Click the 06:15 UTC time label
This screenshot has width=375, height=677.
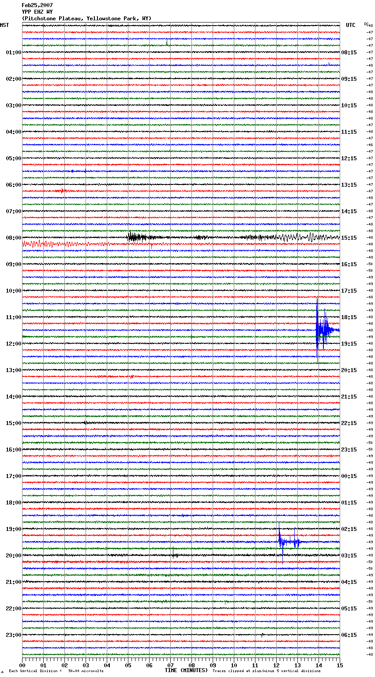(349, 635)
